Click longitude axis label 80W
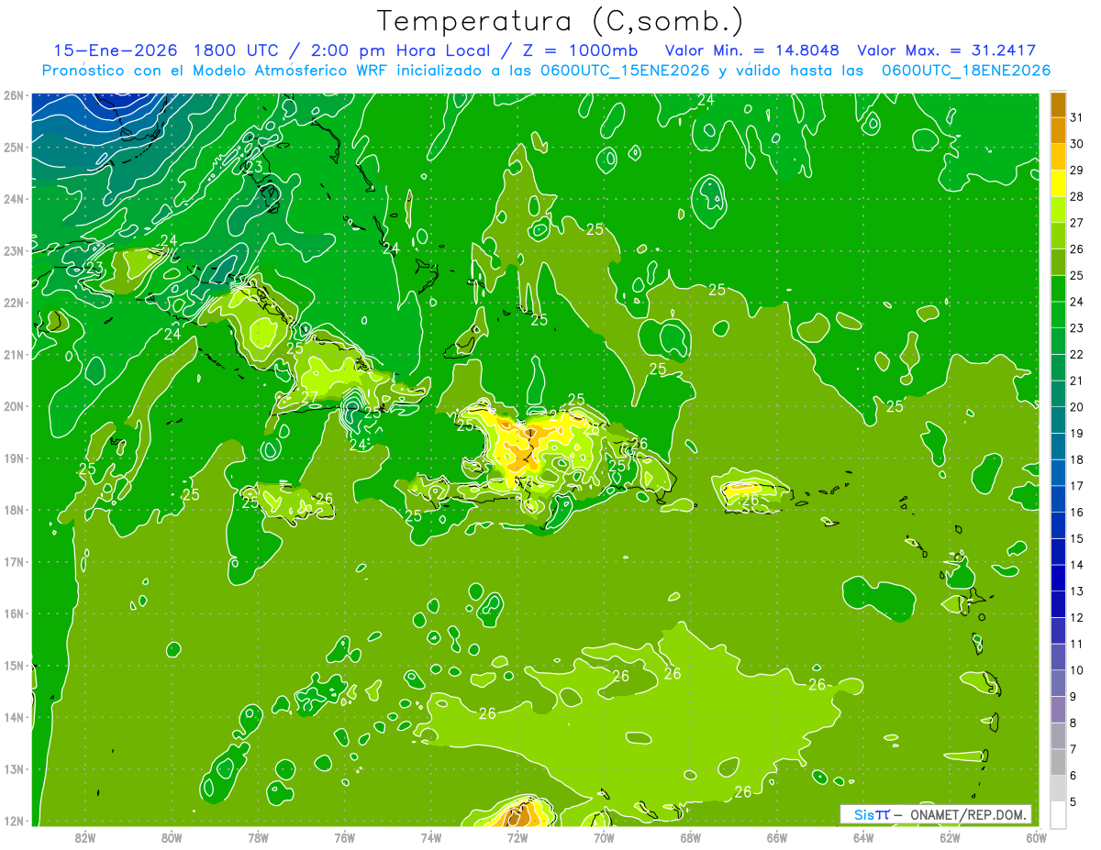Image resolution: width=1101 pixels, height=850 pixels. coord(171,837)
